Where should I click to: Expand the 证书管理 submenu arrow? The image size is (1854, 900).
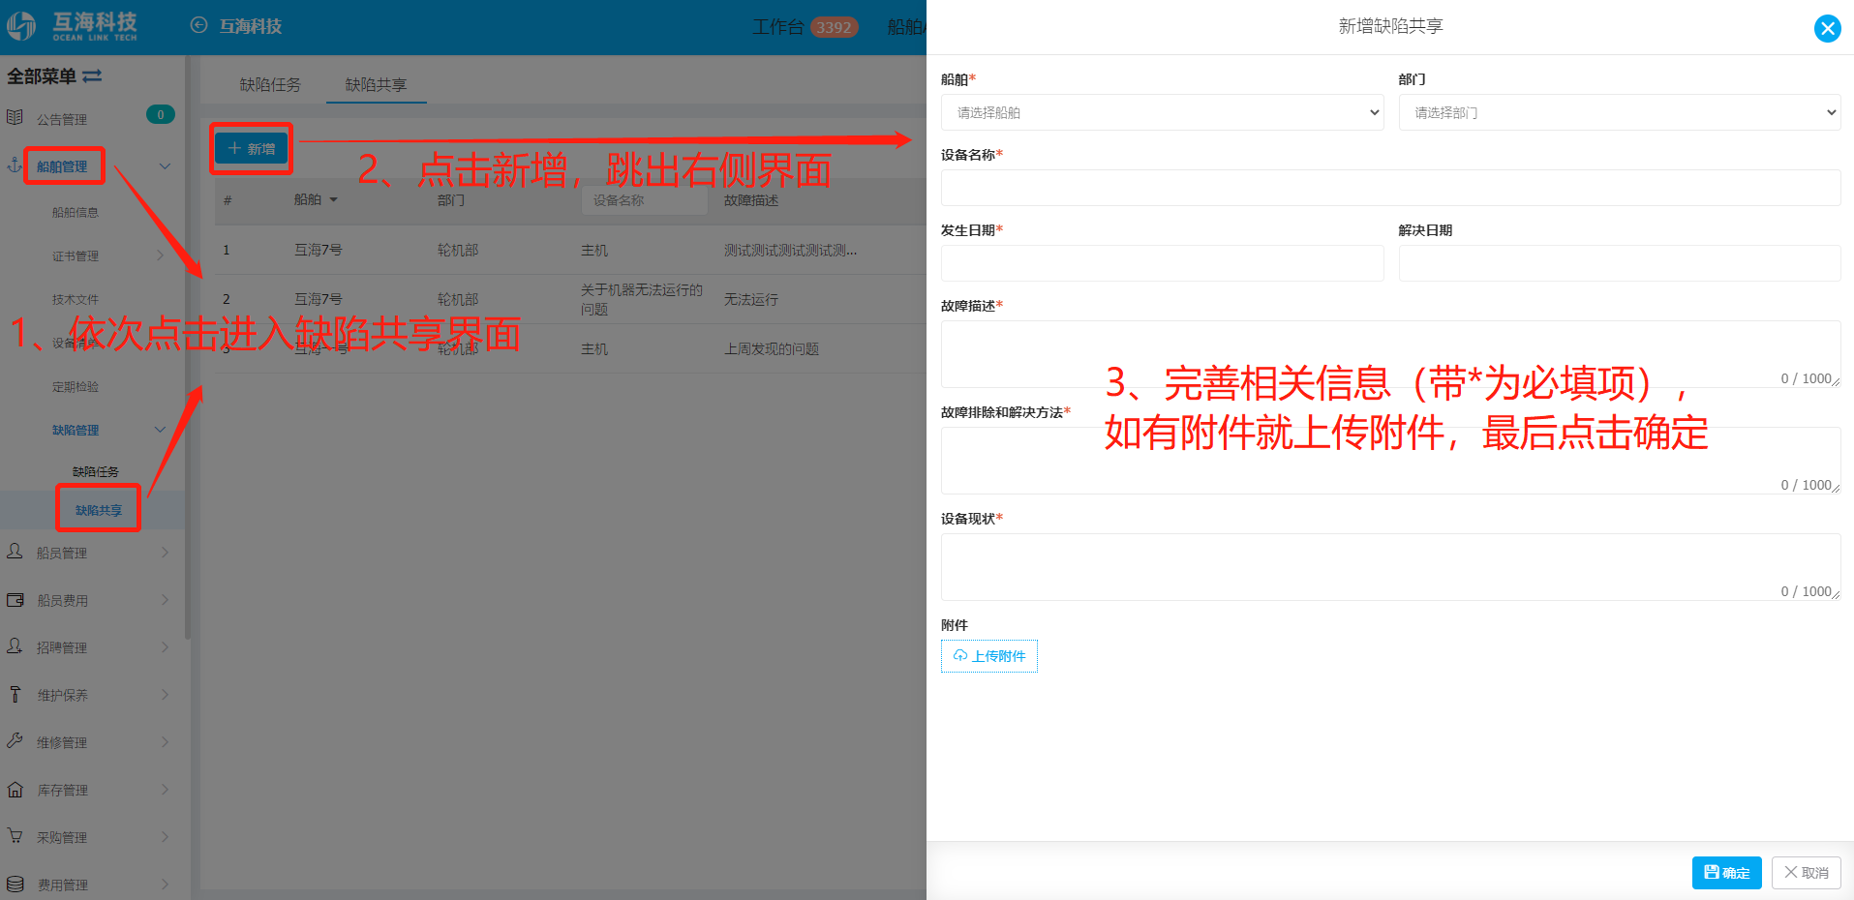tap(161, 255)
